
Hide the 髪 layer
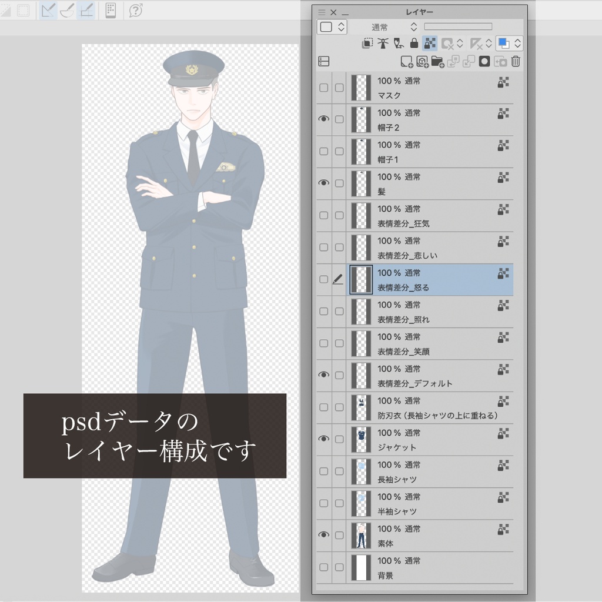click(x=323, y=183)
